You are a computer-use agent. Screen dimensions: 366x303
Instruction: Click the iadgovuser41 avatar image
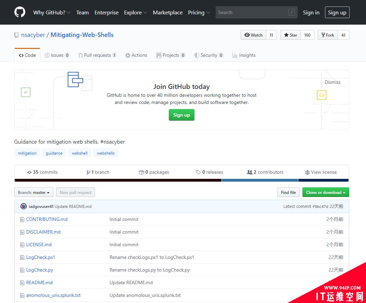point(24,206)
